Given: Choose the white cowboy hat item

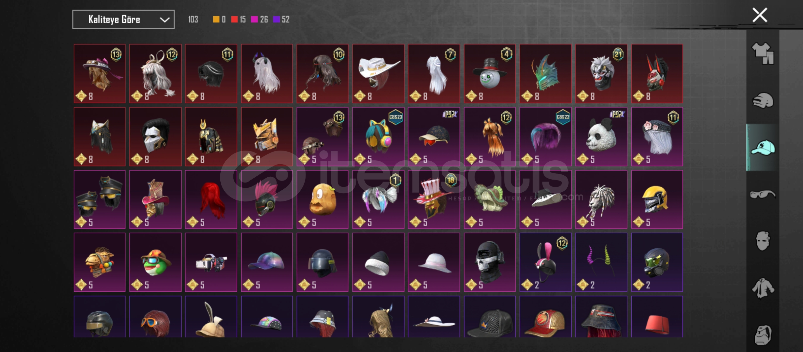Looking at the screenshot, I should point(378,74).
